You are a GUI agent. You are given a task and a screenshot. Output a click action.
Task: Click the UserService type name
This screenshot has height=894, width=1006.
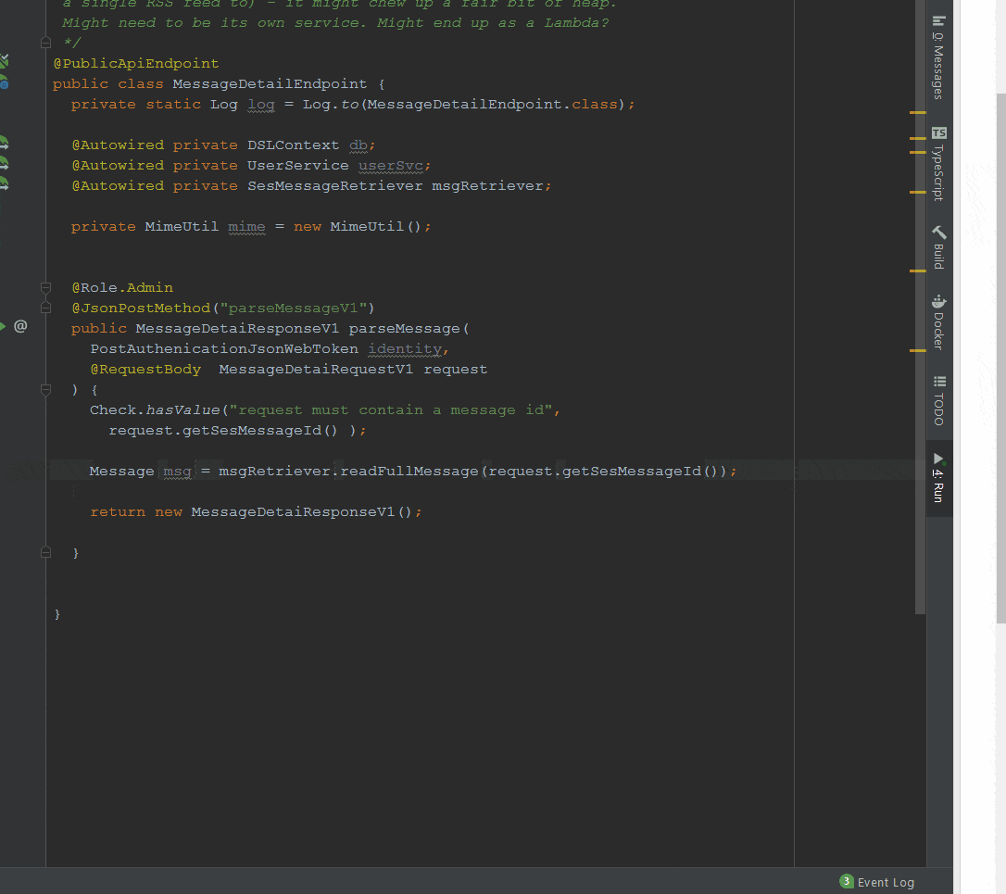pyautogui.click(x=297, y=166)
